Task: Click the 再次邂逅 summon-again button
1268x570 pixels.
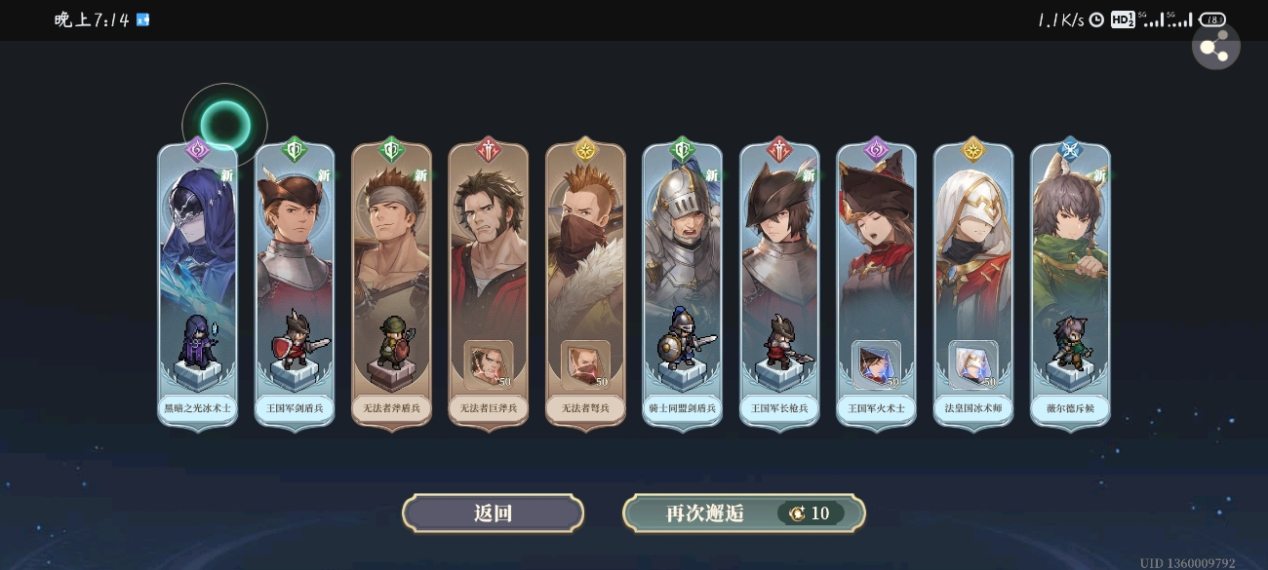Action: (743, 513)
